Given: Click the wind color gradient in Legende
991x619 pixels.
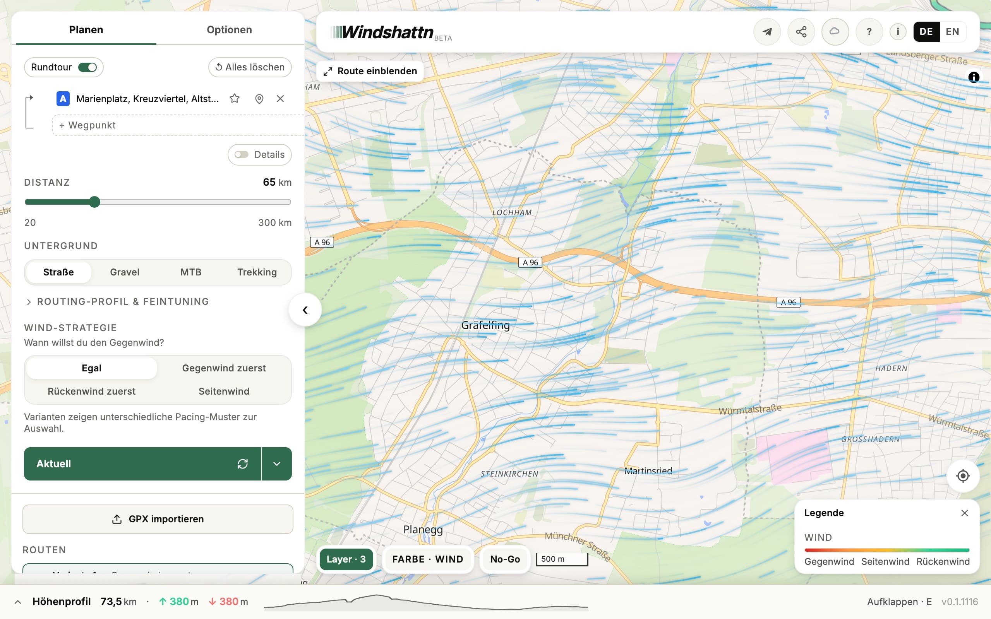Looking at the screenshot, I should pyautogui.click(x=887, y=550).
